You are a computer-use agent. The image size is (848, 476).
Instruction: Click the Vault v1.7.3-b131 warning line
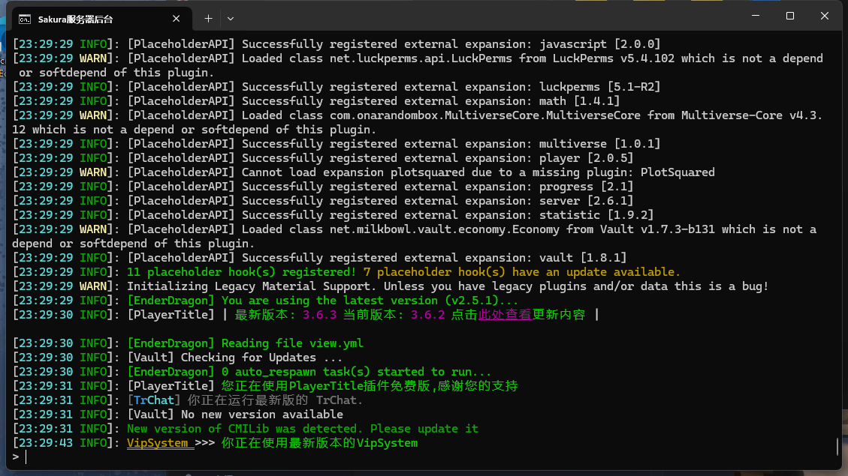click(x=415, y=236)
